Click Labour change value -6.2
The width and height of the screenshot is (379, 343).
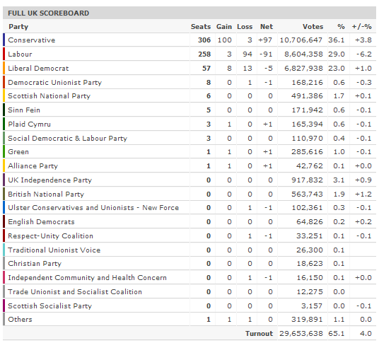pos(364,54)
